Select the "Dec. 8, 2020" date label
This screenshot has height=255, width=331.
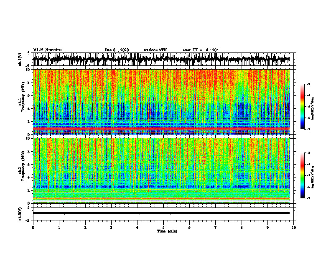click(x=117, y=50)
